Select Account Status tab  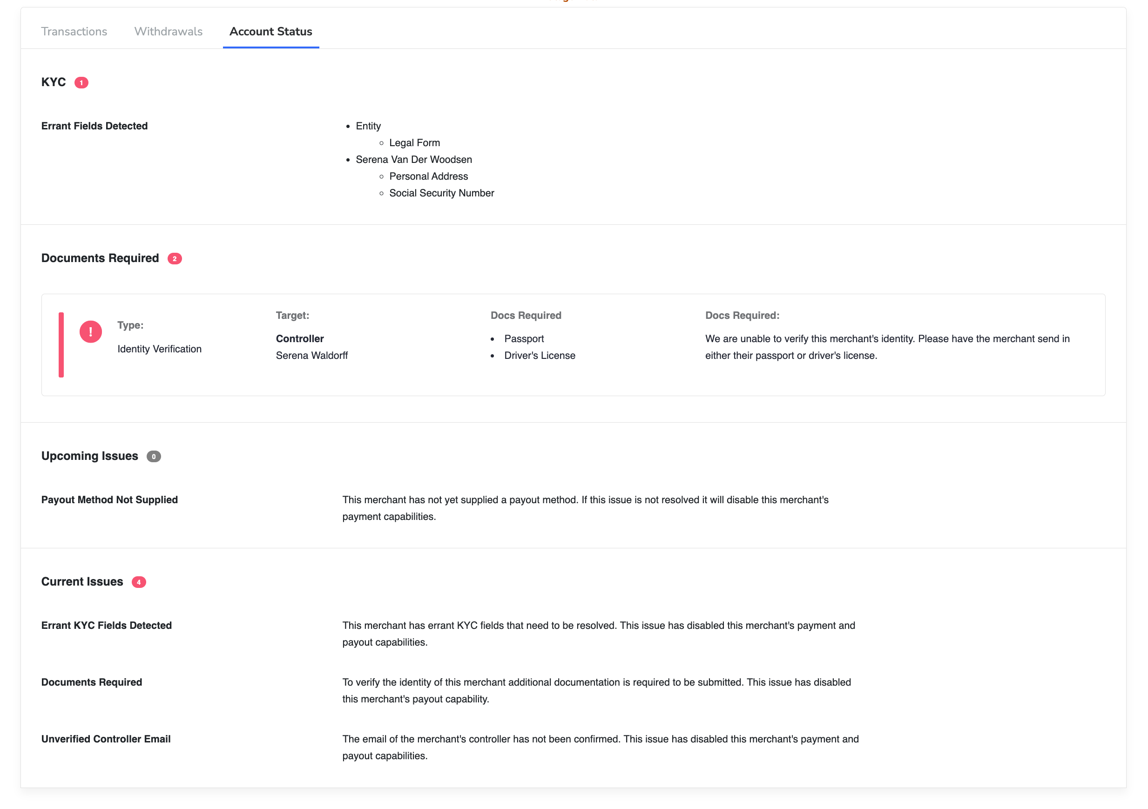(270, 31)
